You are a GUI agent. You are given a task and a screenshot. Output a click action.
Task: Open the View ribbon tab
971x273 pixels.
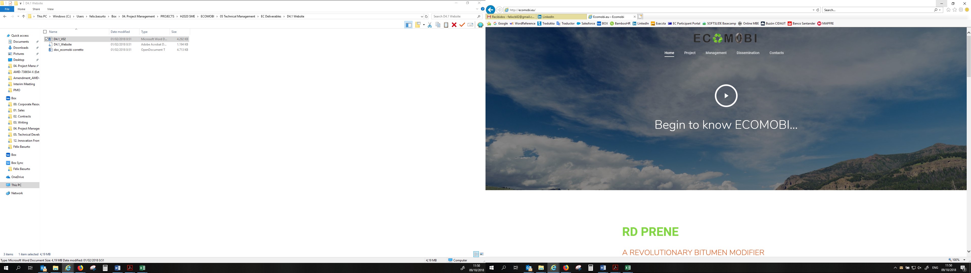pos(50,9)
